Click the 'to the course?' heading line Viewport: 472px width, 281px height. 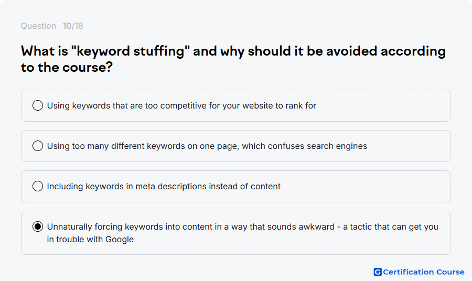[67, 67]
